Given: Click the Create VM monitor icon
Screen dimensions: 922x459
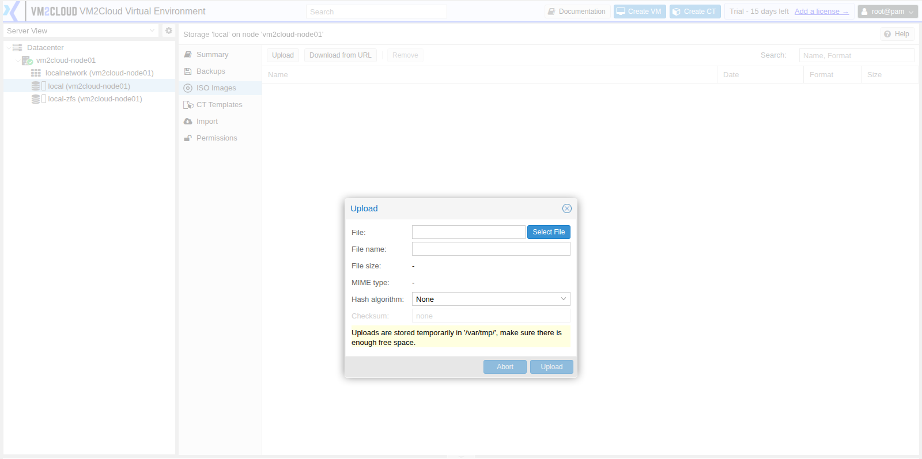Looking at the screenshot, I should [621, 12].
